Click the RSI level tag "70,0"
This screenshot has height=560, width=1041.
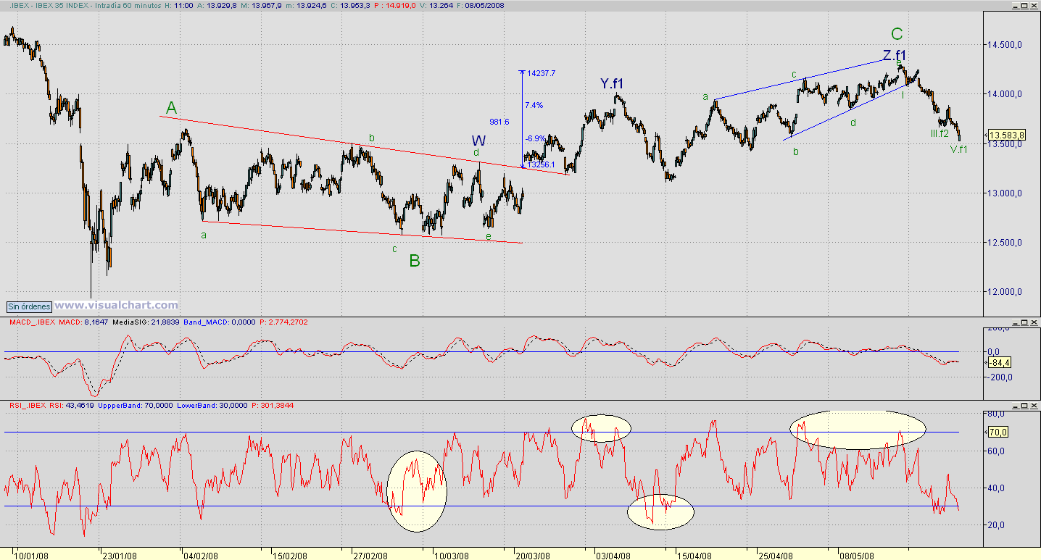click(x=997, y=432)
